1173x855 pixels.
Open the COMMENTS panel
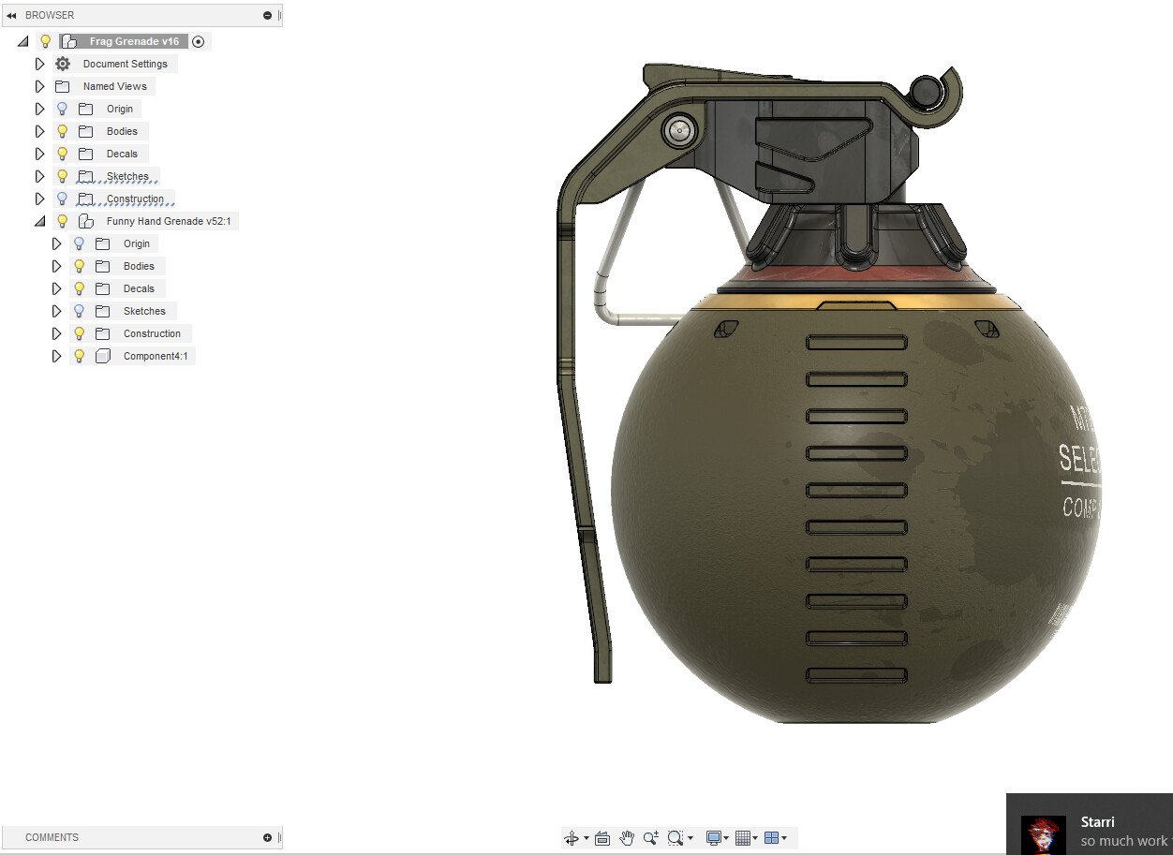click(52, 837)
